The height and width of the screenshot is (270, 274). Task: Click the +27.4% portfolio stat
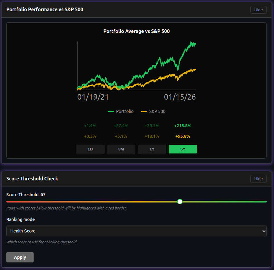(x=121, y=125)
